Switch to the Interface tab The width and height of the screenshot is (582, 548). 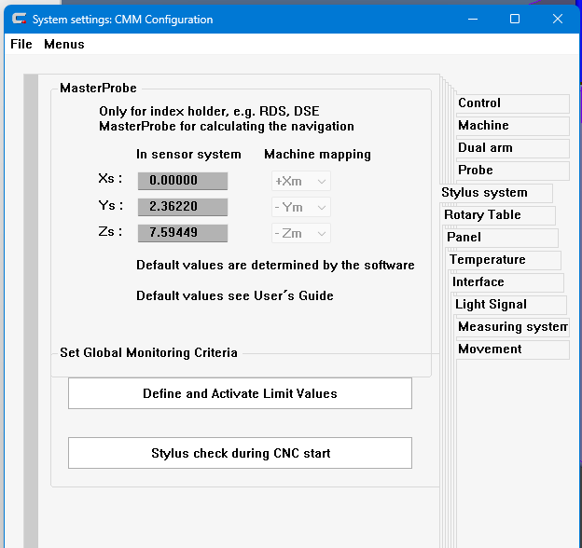tap(506, 282)
